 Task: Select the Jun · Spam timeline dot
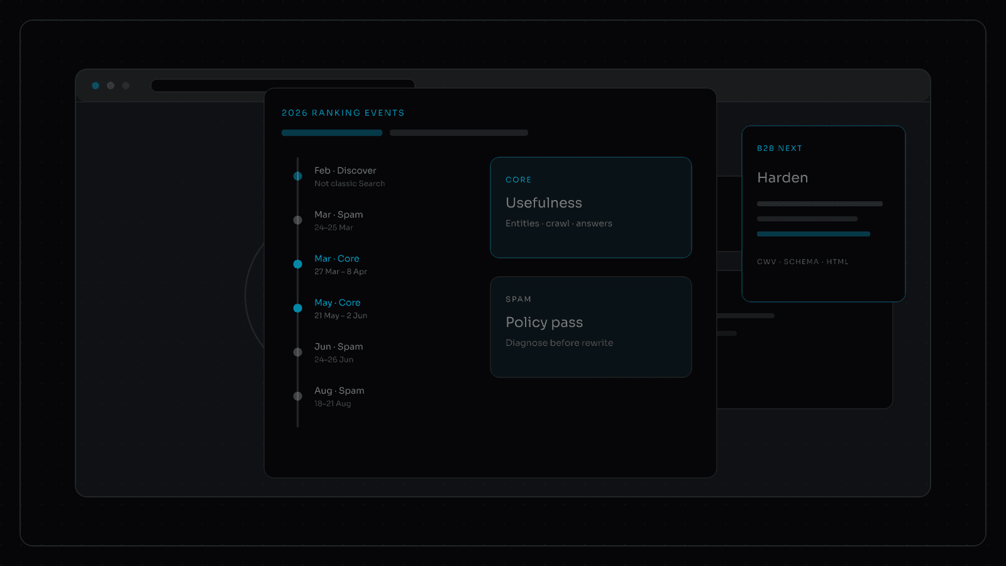pyautogui.click(x=297, y=352)
